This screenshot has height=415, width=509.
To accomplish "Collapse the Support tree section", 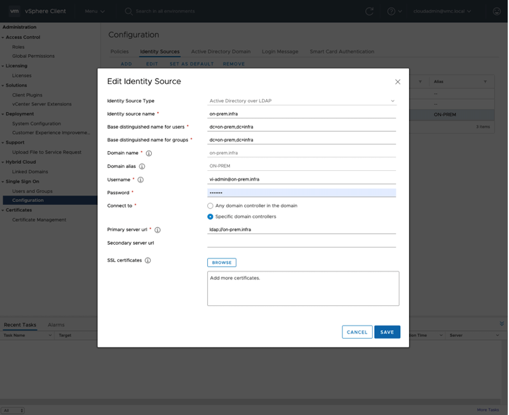I will 3,143.
